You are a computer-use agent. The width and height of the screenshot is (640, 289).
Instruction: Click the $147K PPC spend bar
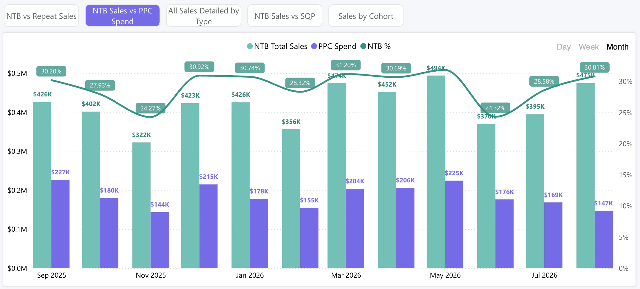(604, 239)
